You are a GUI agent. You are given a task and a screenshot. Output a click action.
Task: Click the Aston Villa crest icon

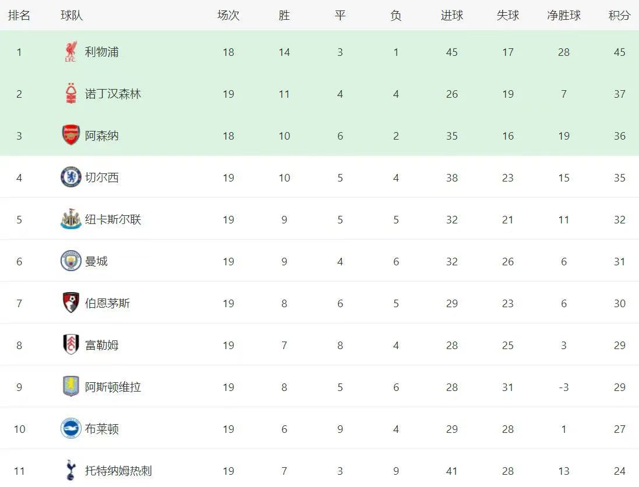70,387
